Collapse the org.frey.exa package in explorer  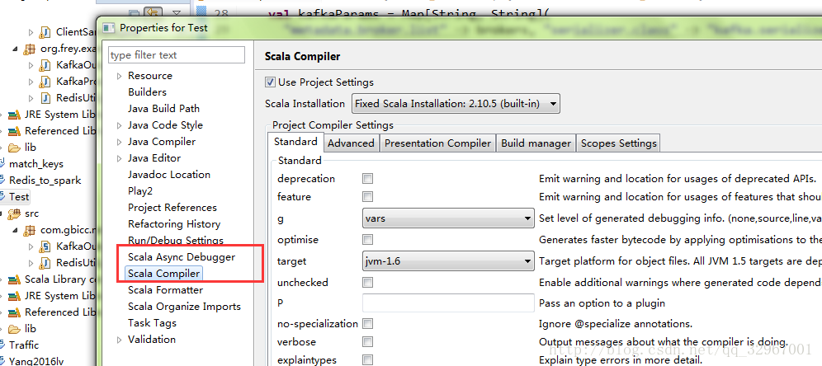(x=15, y=49)
